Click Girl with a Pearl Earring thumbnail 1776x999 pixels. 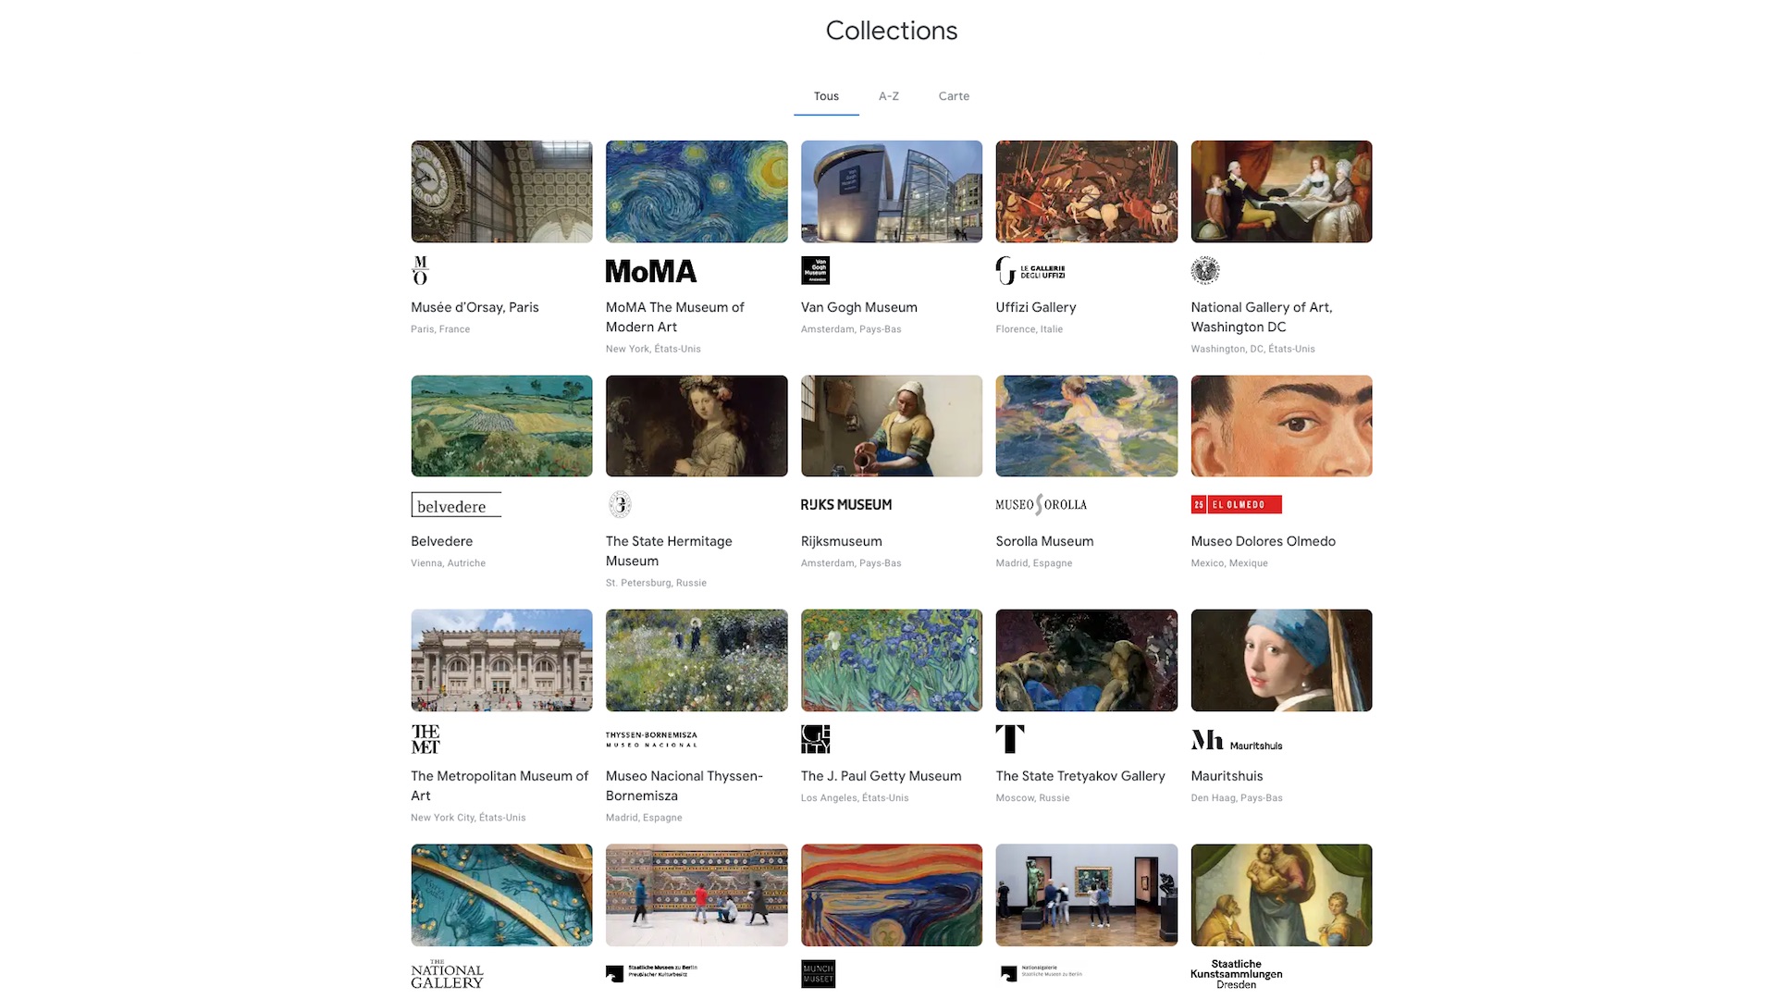(1282, 660)
